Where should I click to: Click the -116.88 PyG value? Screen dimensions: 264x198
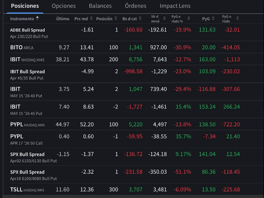click(206, 89)
